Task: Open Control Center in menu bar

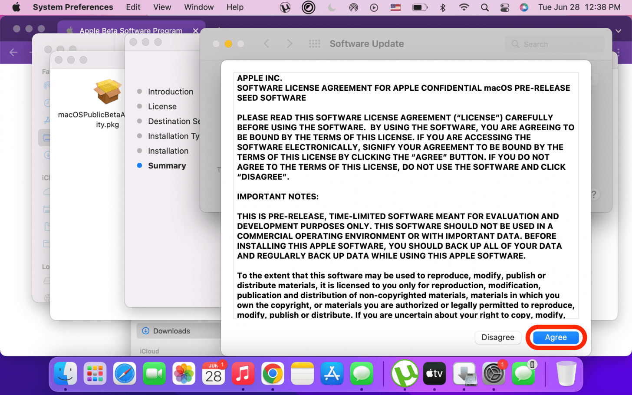Action: pyautogui.click(x=505, y=7)
